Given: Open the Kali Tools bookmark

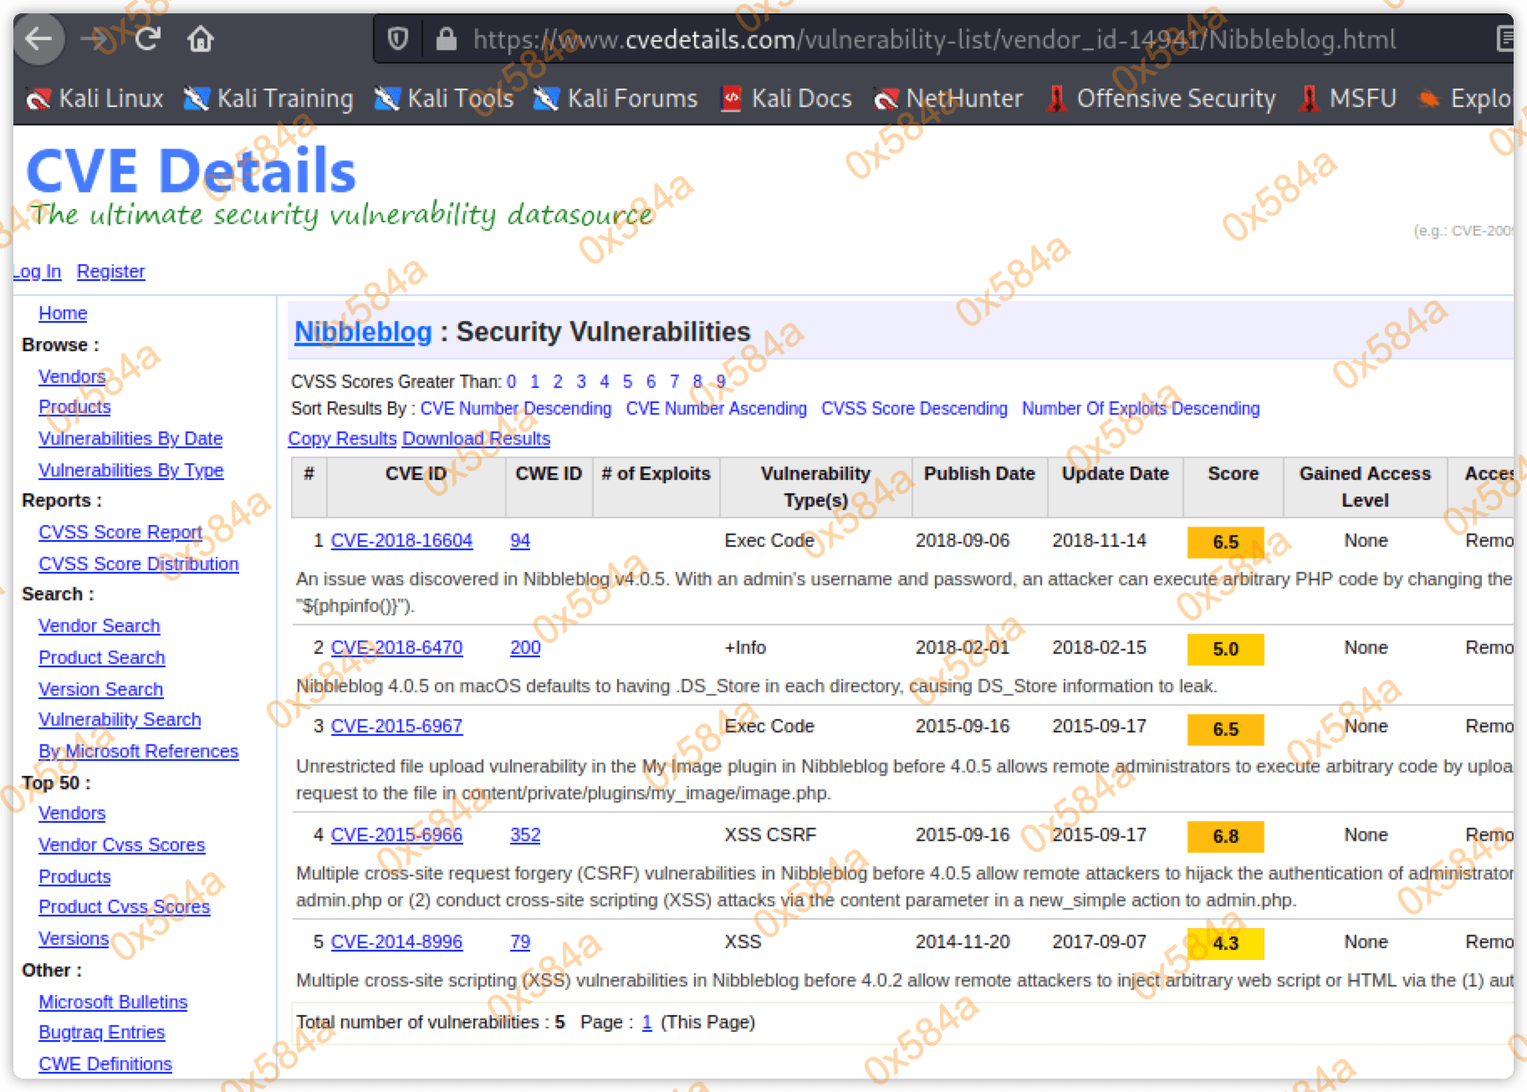Looking at the screenshot, I should pyautogui.click(x=444, y=99).
